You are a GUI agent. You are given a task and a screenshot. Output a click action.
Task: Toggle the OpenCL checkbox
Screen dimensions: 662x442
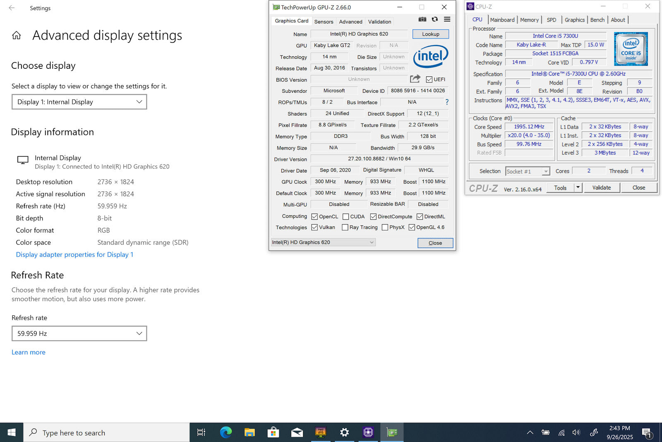[314, 217]
